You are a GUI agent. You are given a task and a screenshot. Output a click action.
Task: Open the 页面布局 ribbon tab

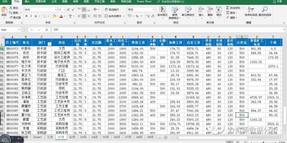click(x=41, y=2)
